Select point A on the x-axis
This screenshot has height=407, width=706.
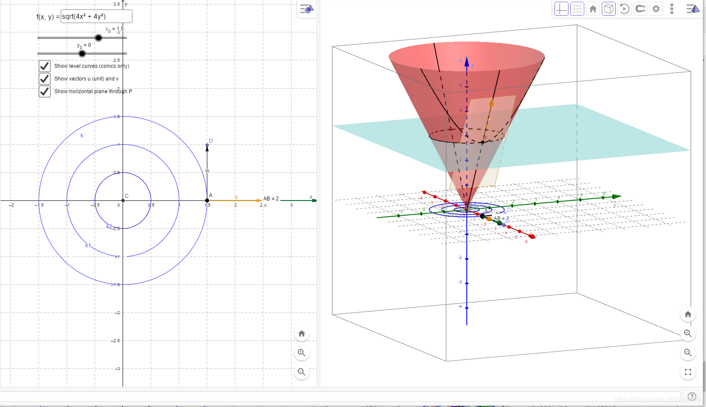(x=207, y=200)
